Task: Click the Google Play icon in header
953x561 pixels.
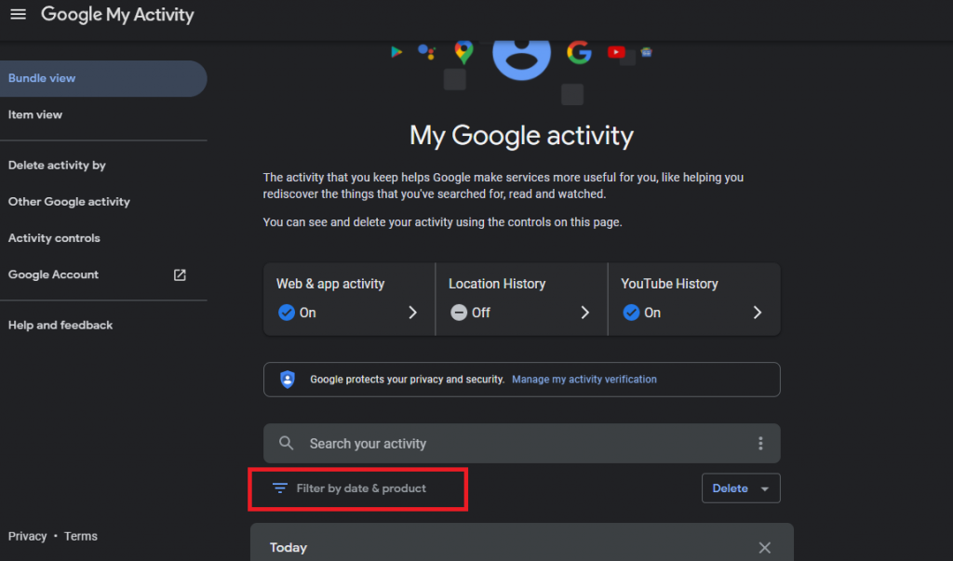Action: pyautogui.click(x=396, y=52)
